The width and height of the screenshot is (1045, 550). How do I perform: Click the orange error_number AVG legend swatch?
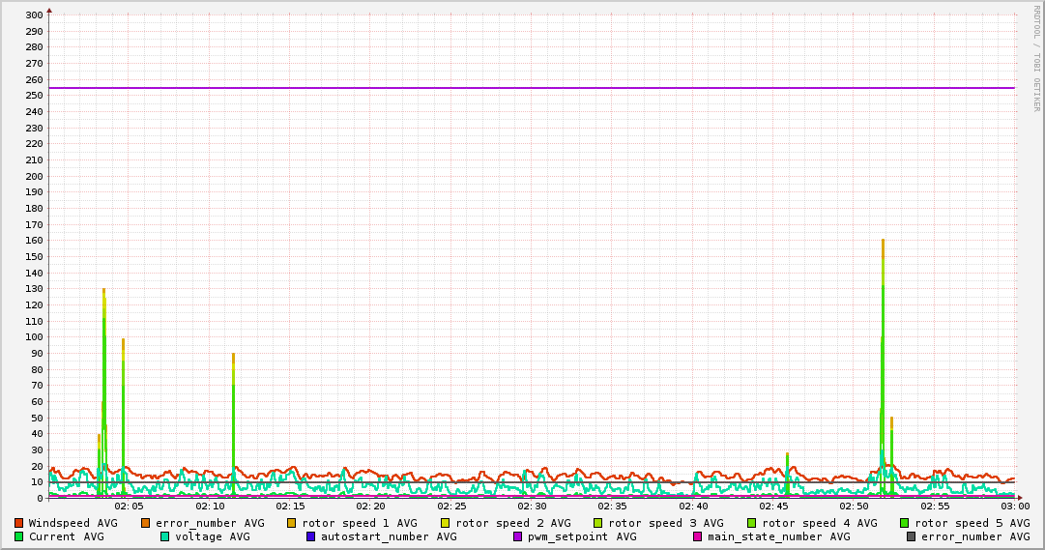(x=145, y=523)
